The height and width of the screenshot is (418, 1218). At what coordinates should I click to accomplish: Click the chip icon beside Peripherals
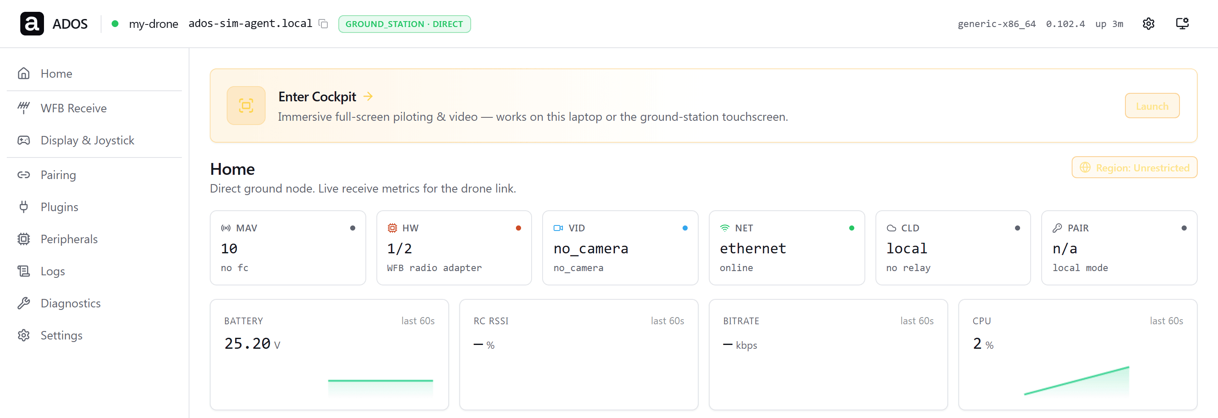tap(24, 239)
